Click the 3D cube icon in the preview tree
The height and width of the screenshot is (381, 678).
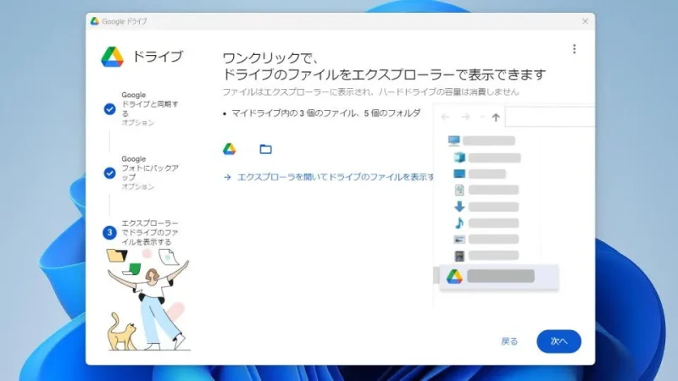point(459,157)
